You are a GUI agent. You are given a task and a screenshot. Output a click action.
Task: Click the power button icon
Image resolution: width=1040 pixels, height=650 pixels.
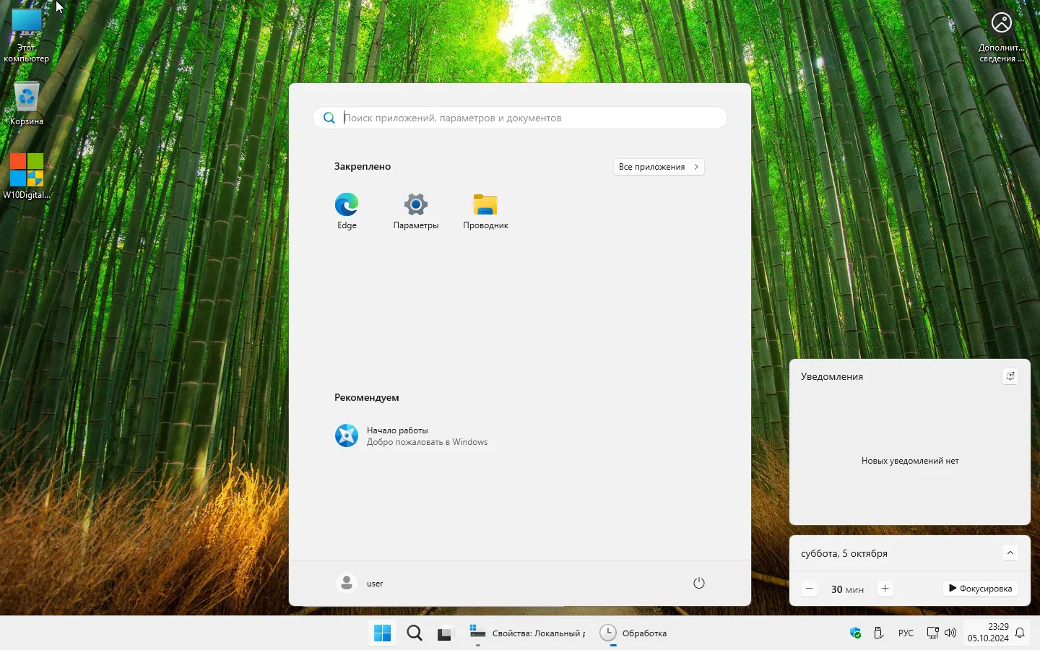tap(698, 583)
